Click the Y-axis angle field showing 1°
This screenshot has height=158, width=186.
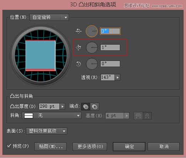click(110, 47)
